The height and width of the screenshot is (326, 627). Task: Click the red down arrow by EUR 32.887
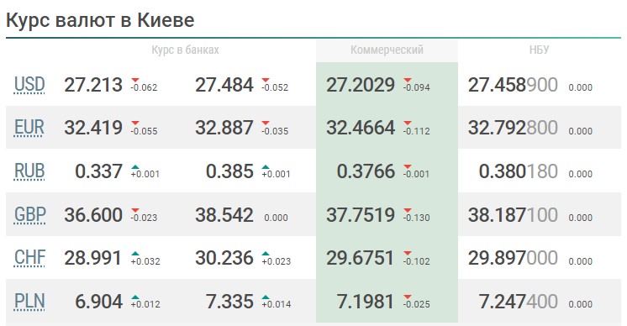(266, 124)
